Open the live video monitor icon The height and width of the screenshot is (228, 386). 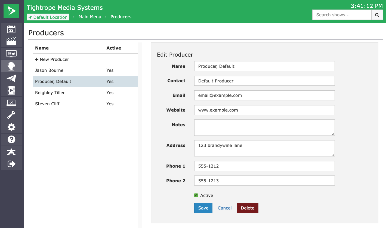click(x=11, y=103)
